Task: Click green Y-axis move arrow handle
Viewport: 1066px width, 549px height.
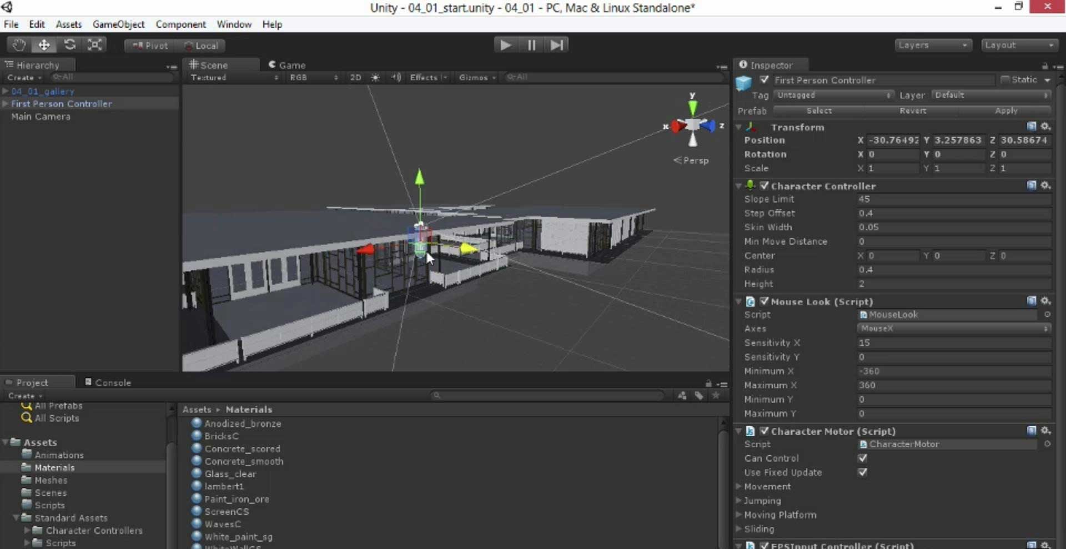Action: click(x=420, y=178)
